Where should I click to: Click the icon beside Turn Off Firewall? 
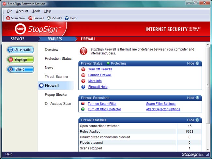coord(83,69)
